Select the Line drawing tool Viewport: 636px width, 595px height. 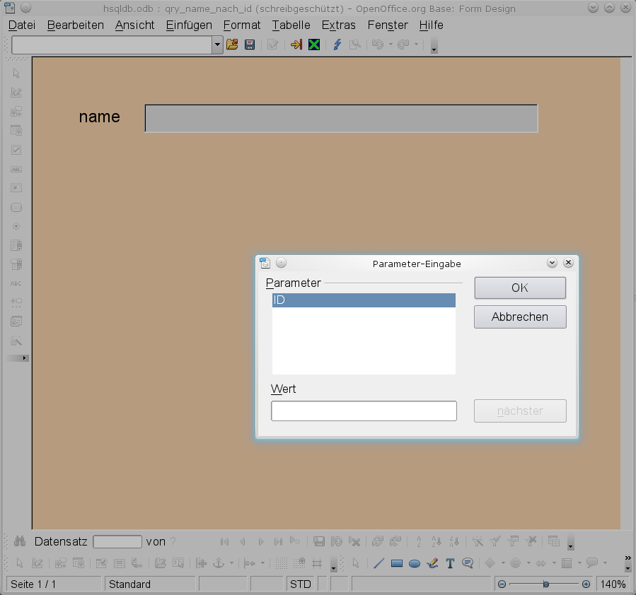378,563
